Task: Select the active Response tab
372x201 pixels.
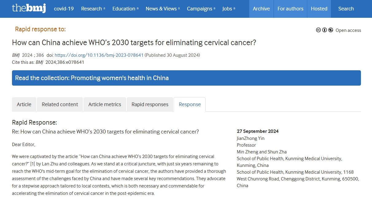Action: point(190,104)
